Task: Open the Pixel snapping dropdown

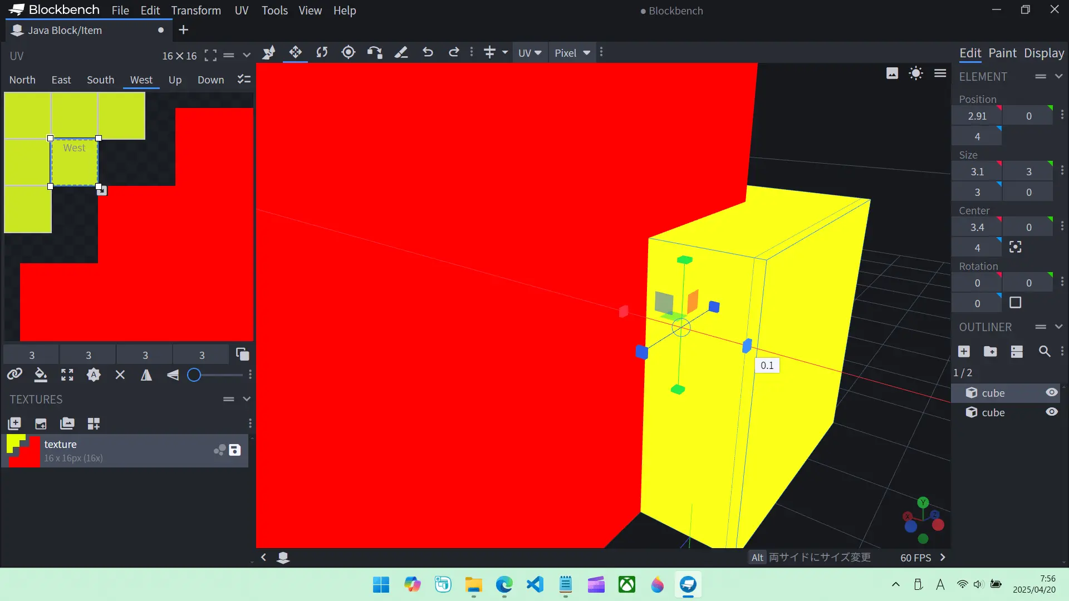Action: [572, 53]
